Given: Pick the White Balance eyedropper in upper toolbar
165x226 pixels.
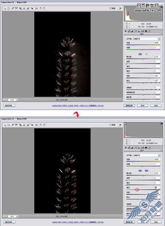Looking at the screenshot, I should (12, 8).
